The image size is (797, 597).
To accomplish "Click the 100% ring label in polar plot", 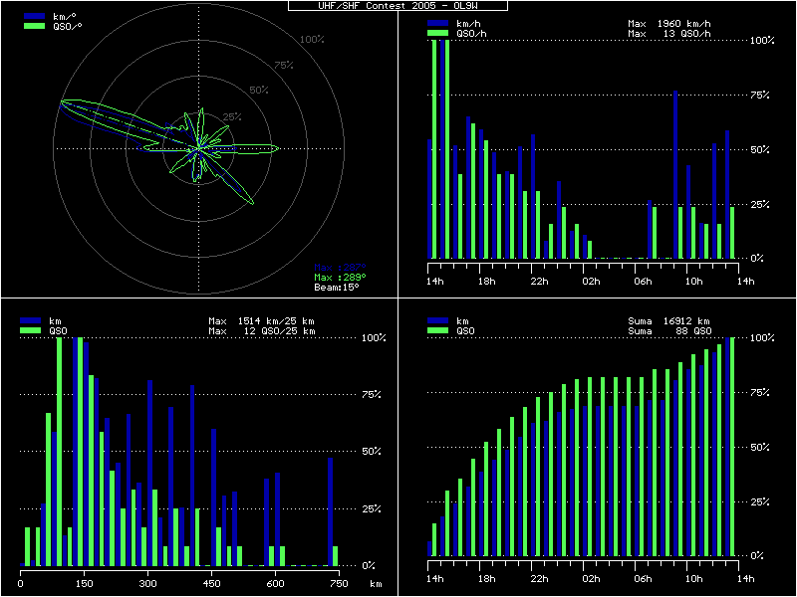I will click(312, 40).
